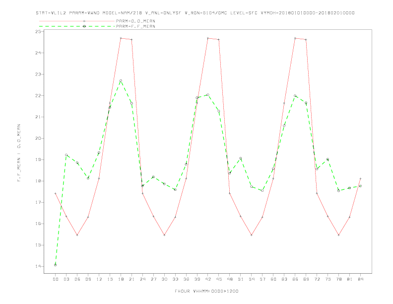Click the y-axis tick label 24

(x=38, y=53)
